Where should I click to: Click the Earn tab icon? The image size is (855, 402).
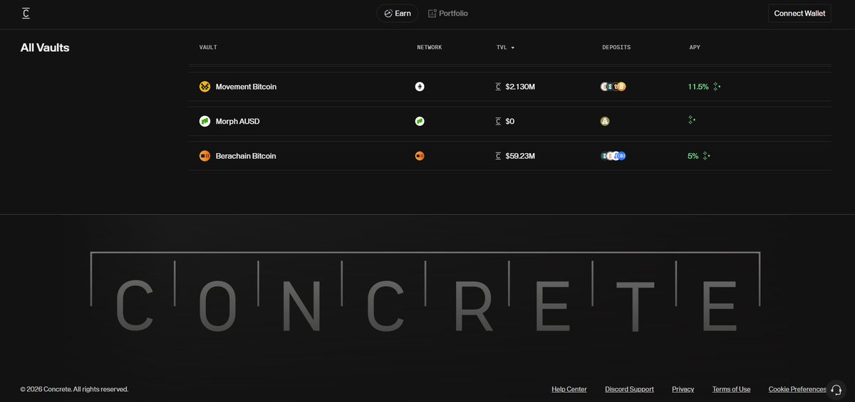(388, 14)
